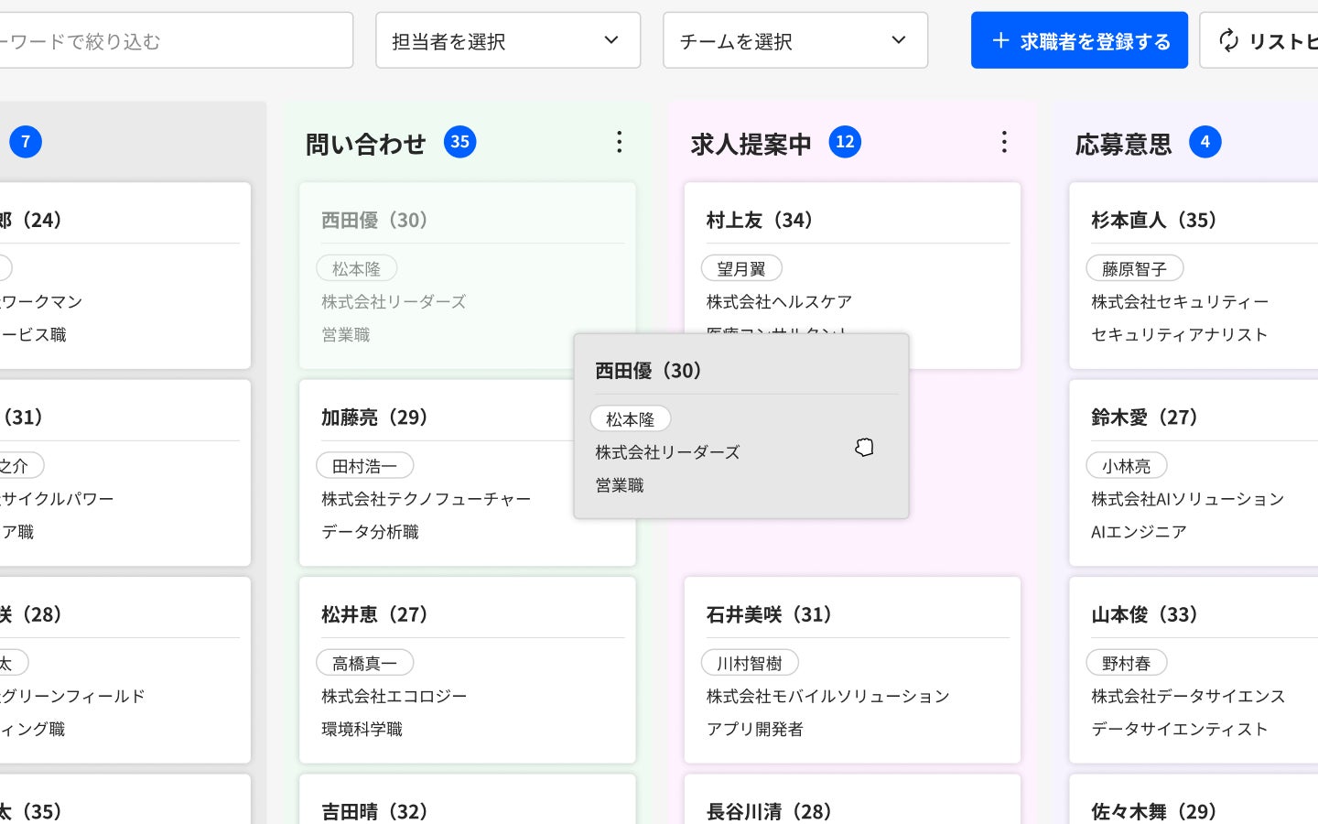Select the 杉本直人（35）candidate card
This screenshot has width=1318, height=824.
click(1194, 276)
